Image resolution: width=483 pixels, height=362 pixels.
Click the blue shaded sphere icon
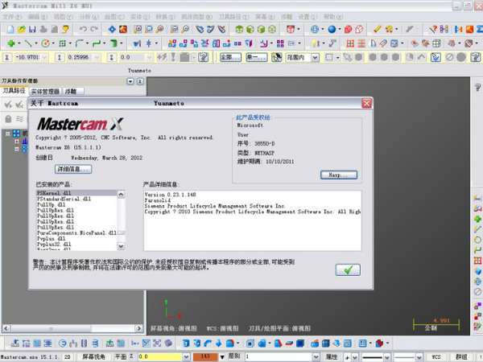[332, 29]
